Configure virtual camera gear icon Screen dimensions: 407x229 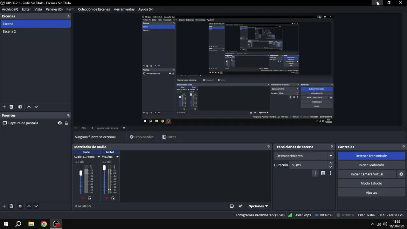coord(401,174)
